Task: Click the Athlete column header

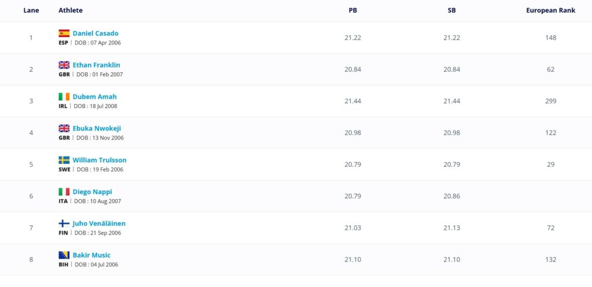Action: (71, 10)
